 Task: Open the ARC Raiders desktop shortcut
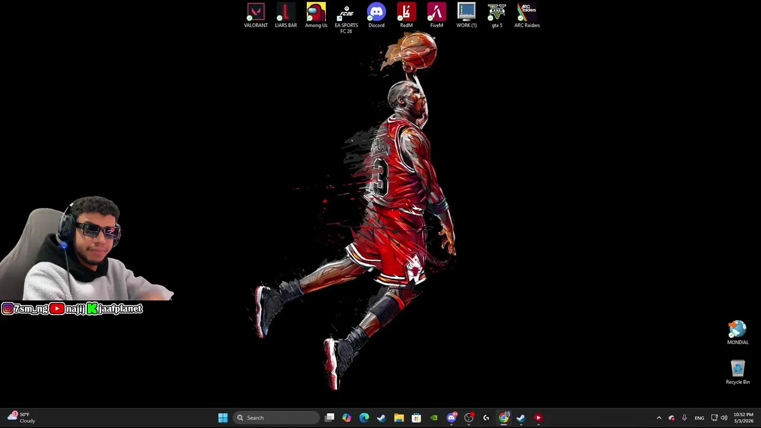(527, 15)
